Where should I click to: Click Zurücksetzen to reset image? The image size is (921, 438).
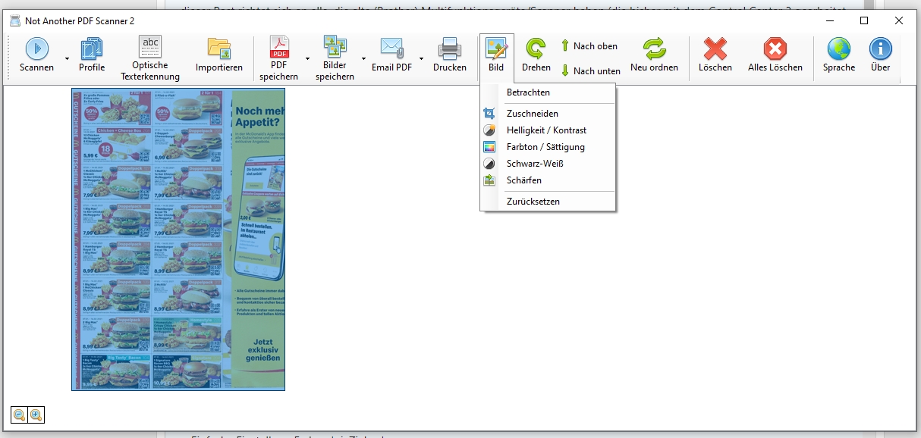click(x=548, y=202)
